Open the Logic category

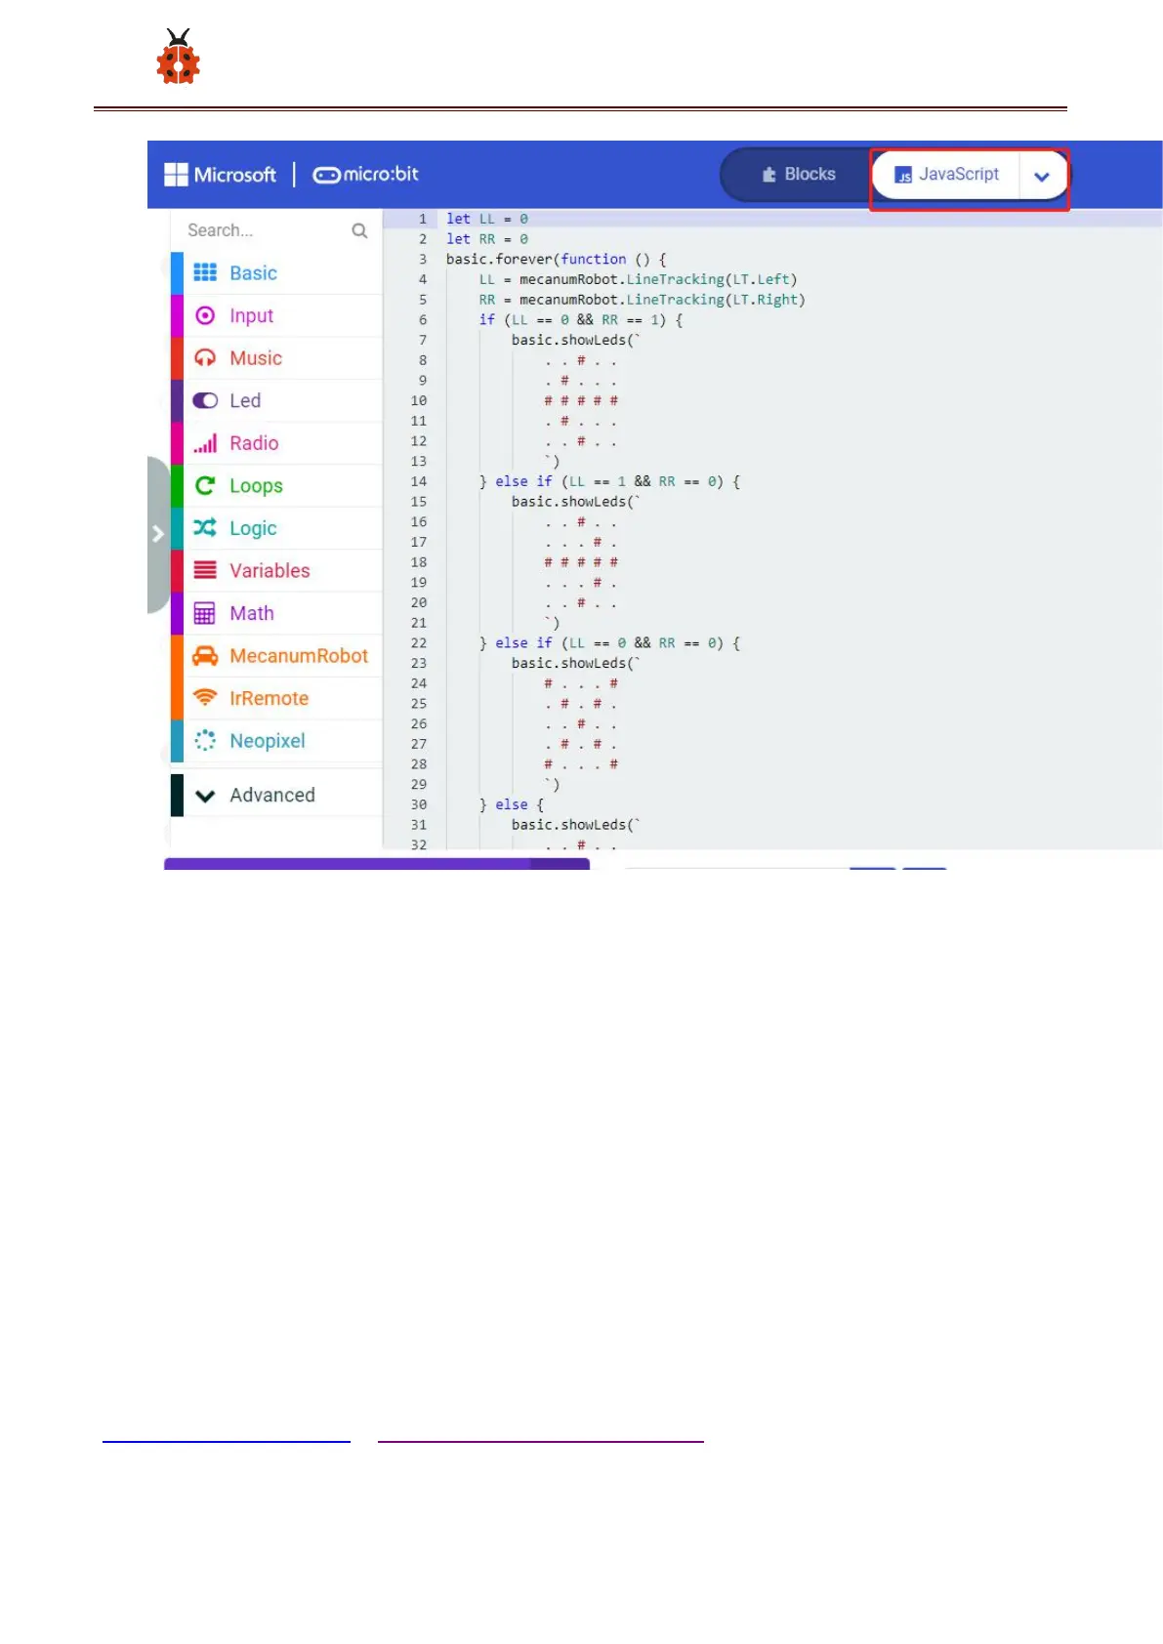coord(276,528)
